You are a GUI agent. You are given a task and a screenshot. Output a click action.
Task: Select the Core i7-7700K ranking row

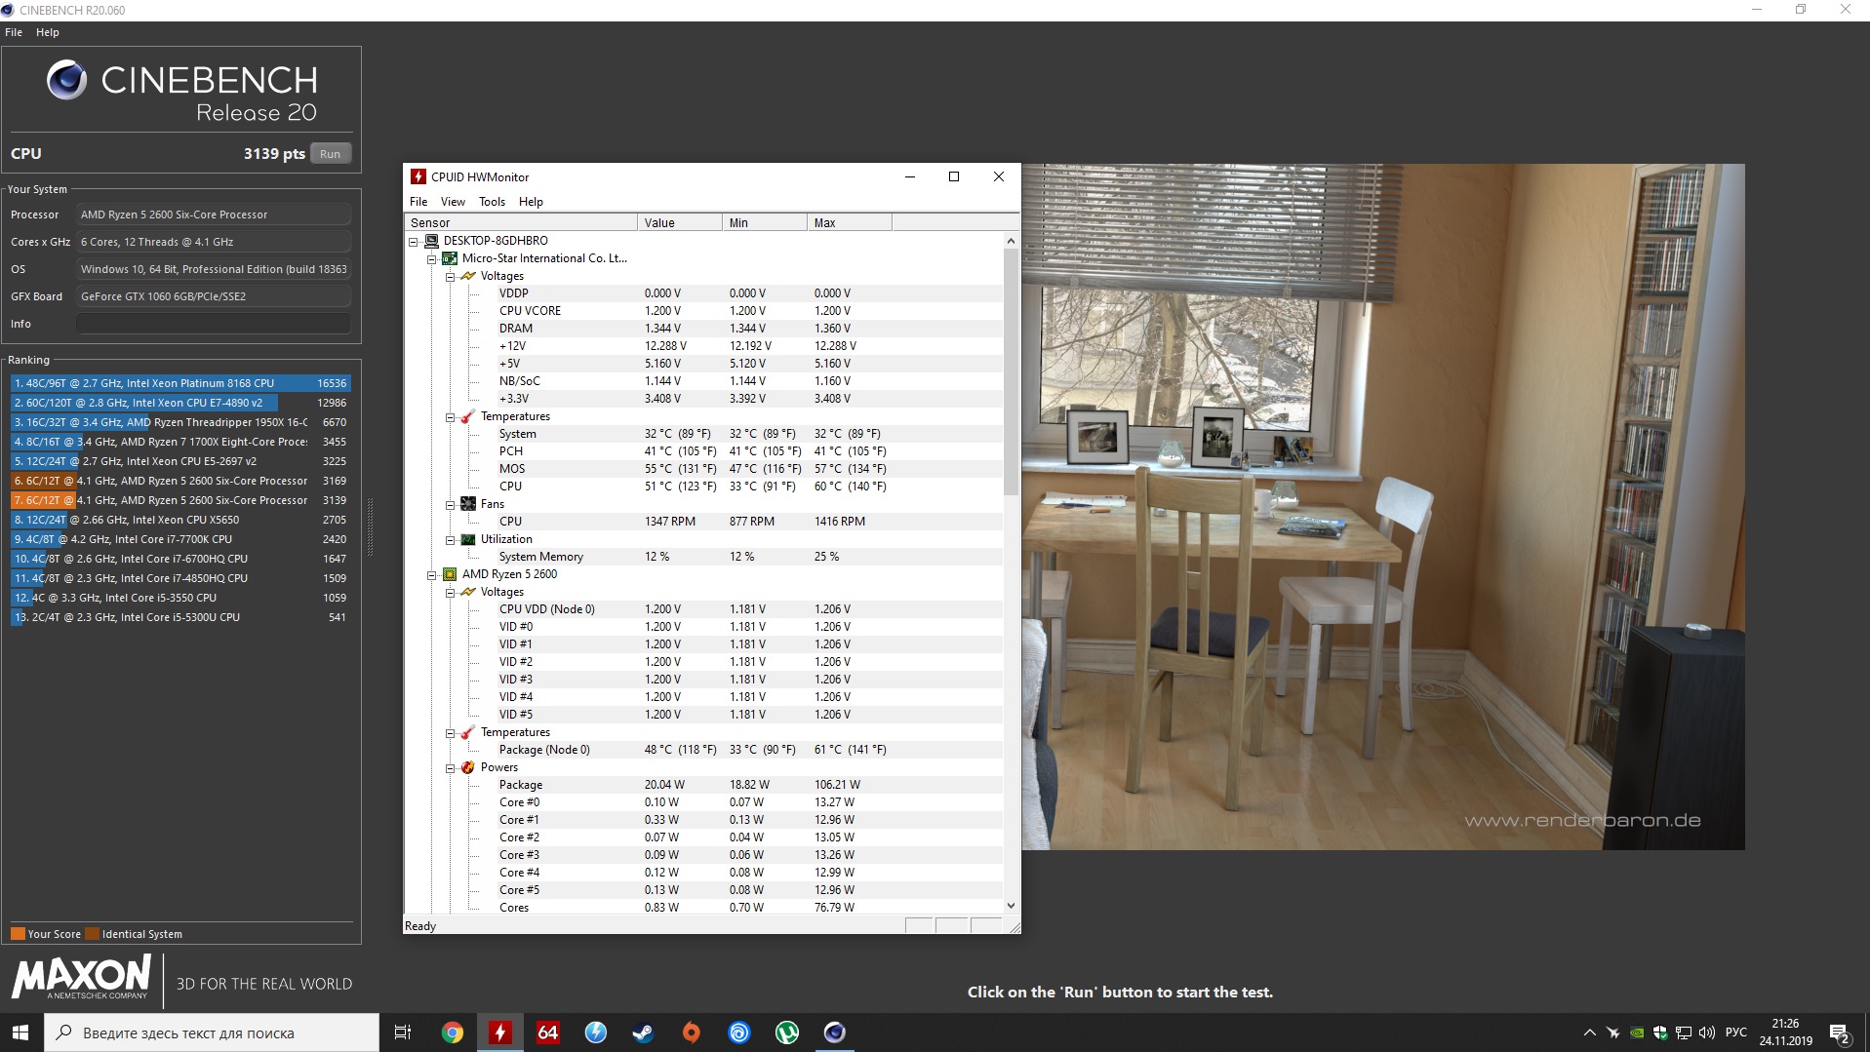point(180,539)
